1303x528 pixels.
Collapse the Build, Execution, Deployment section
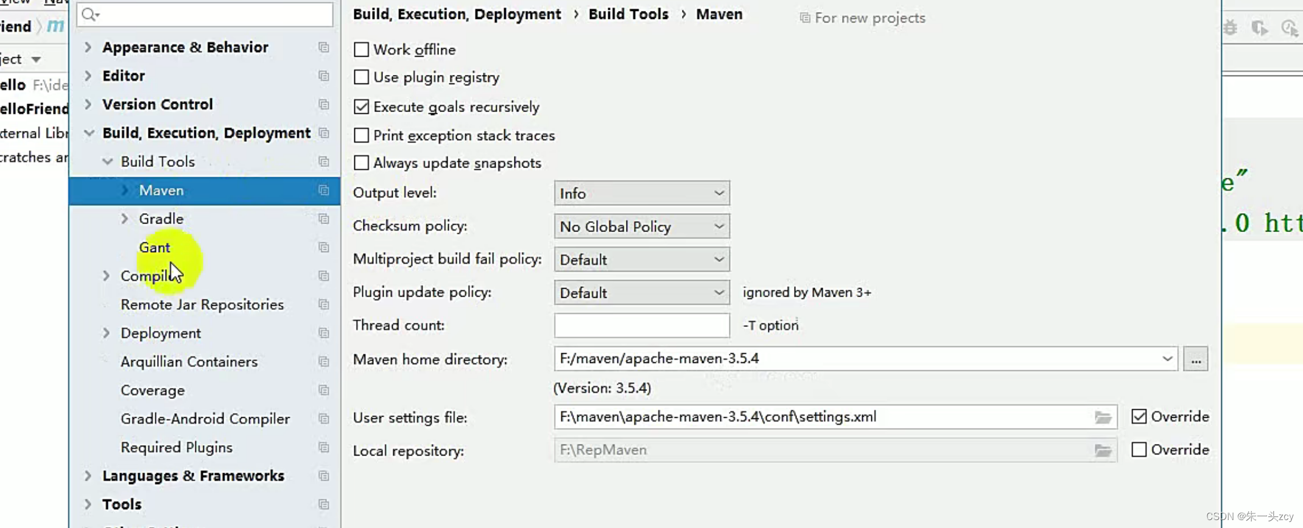point(88,133)
